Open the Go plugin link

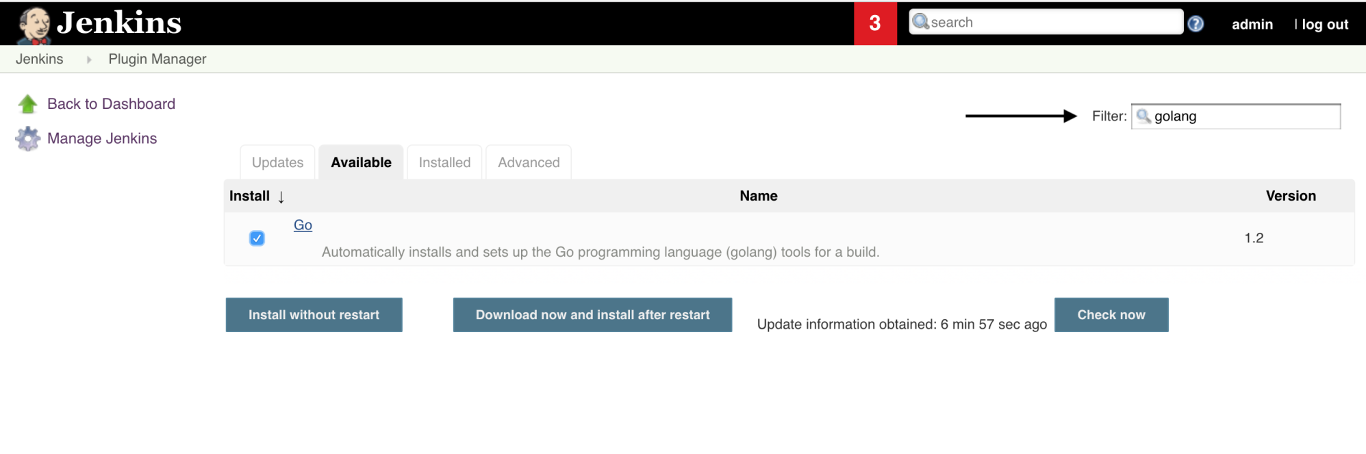tap(303, 225)
